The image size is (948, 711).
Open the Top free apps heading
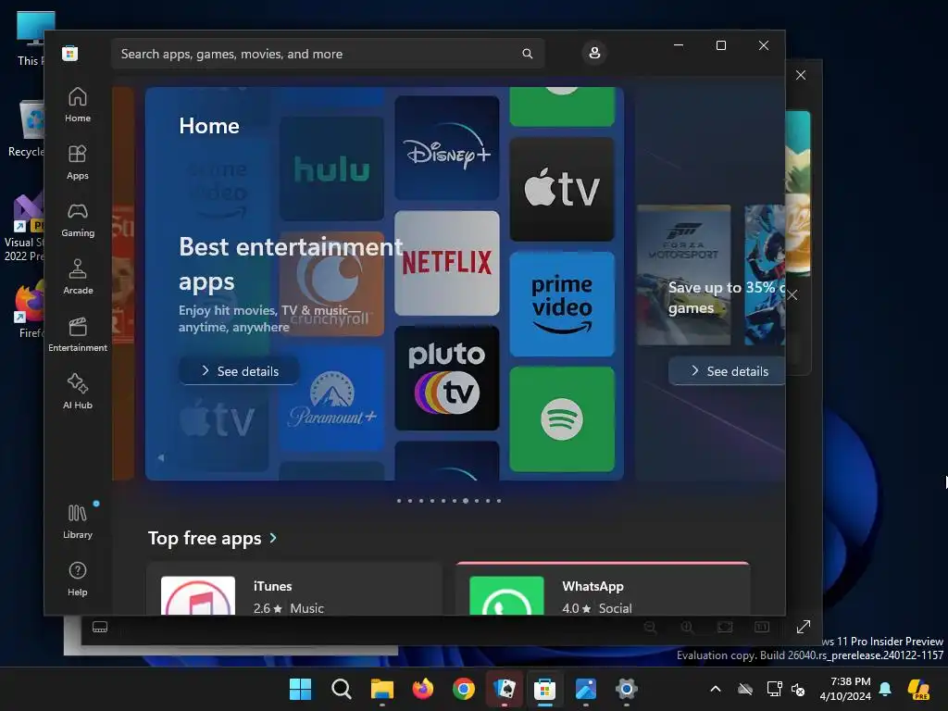coord(205,538)
